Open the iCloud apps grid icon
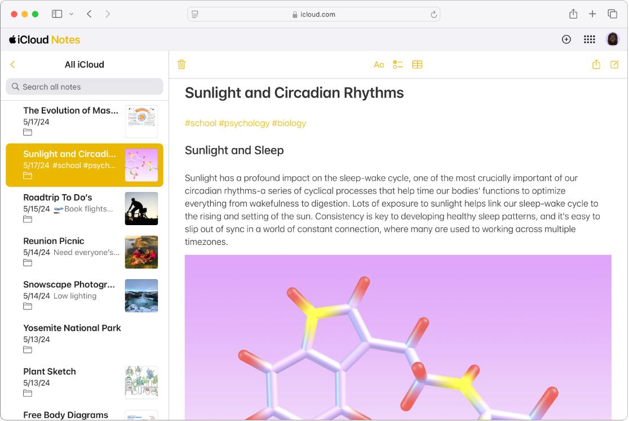Screen dimensions: 629x421 point(590,39)
